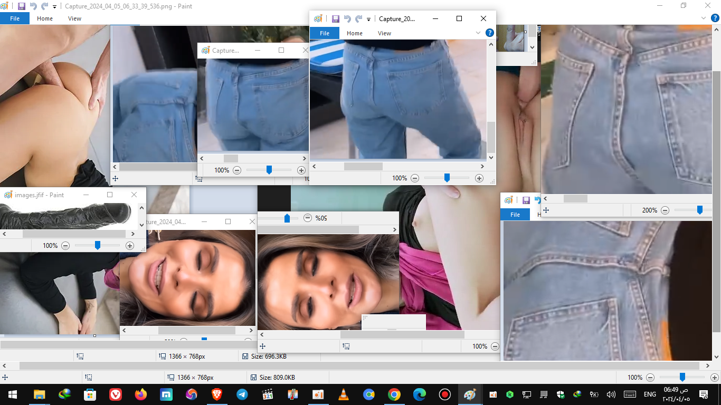Open Paint Help via the blue question mark icon

(x=489, y=33)
